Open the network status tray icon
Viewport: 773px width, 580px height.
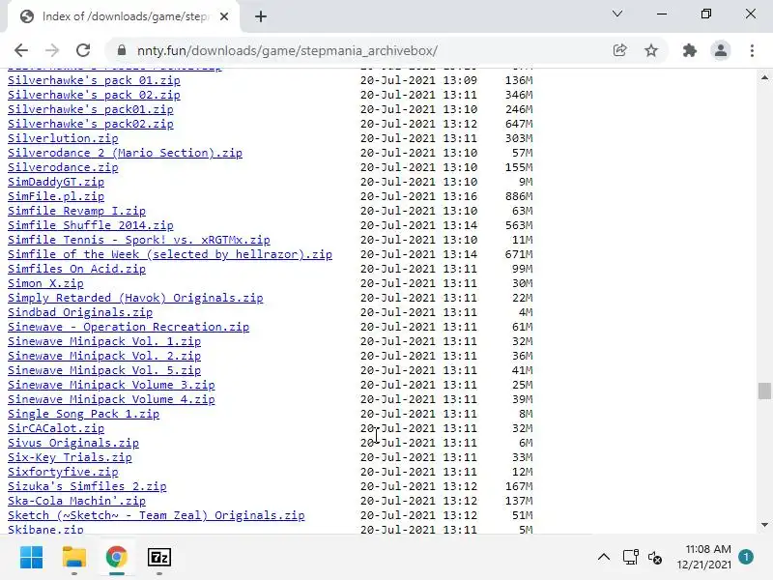[x=631, y=558]
